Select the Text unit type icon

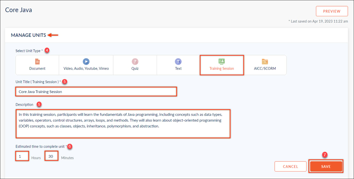[178, 62]
